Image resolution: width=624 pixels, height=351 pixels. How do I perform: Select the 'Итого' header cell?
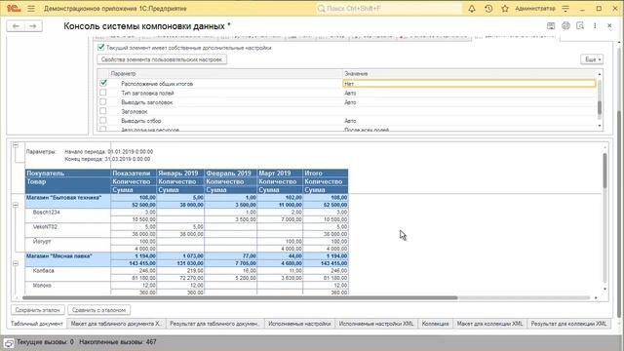point(326,174)
